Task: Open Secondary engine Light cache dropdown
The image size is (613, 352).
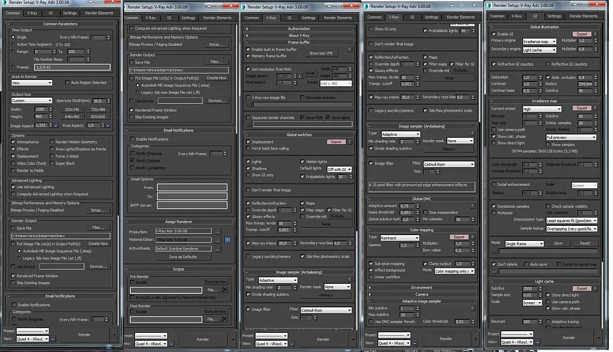Action: (540, 50)
